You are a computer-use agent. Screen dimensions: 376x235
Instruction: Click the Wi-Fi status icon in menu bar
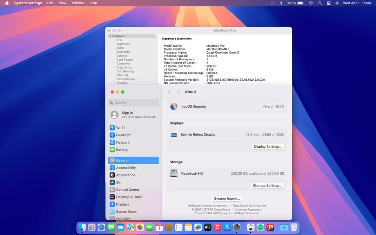pos(311,3)
